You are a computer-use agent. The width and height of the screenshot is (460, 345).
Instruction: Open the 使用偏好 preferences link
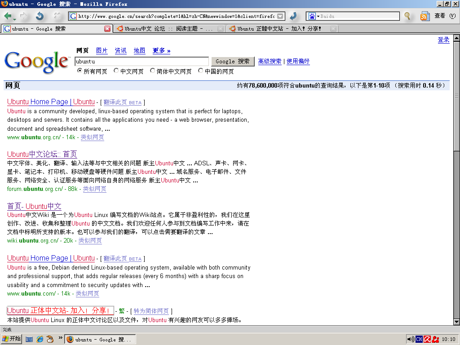[298, 61]
